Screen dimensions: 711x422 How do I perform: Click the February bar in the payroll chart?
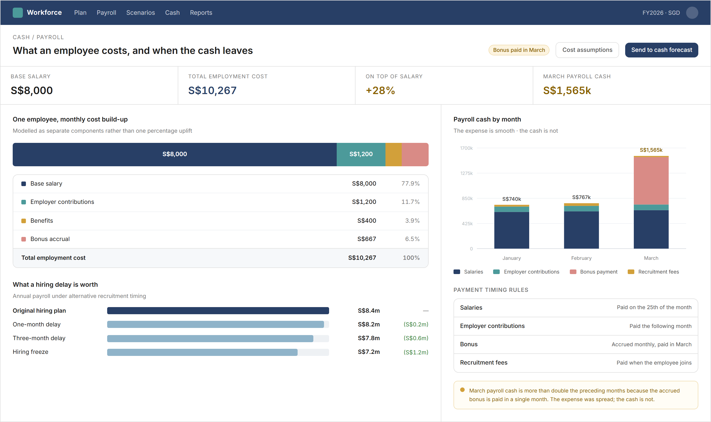pyautogui.click(x=581, y=226)
